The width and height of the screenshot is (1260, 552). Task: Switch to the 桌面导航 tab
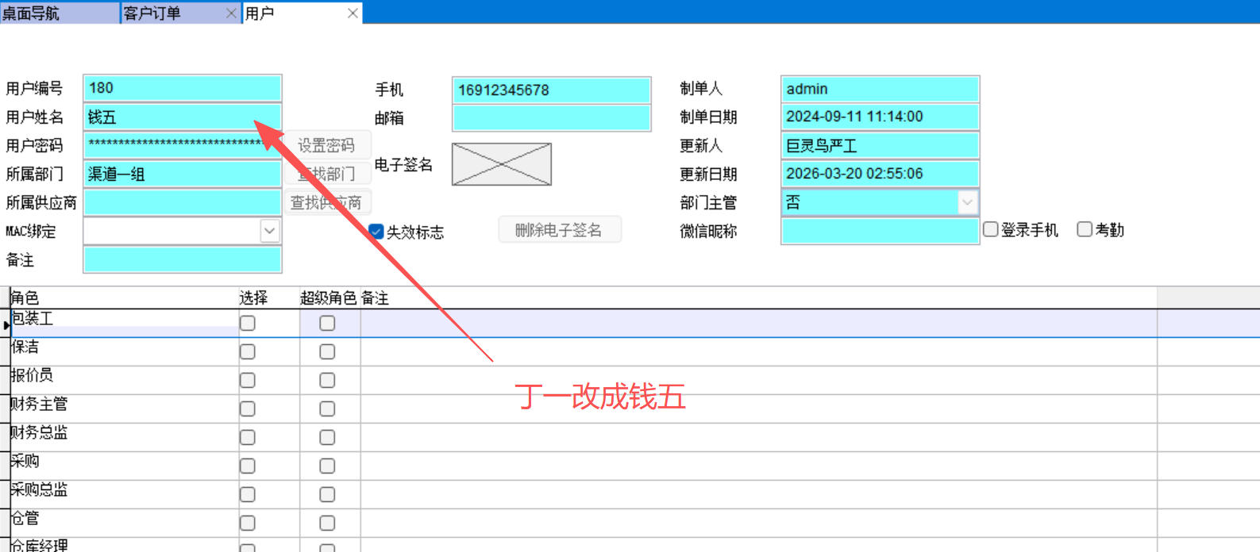32,13
